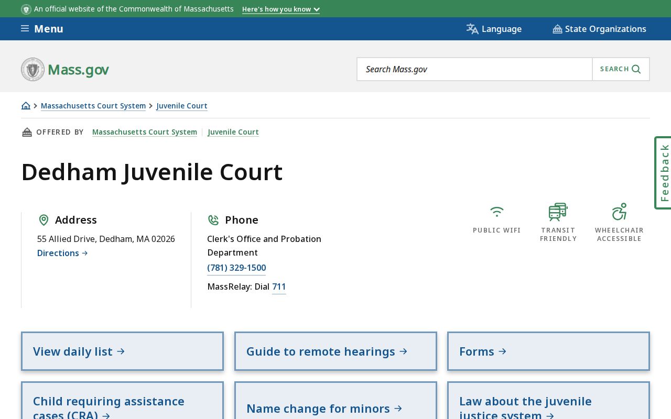Open Law about juvenile justice system card
Image resolution: width=671 pixels, height=419 pixels.
(x=548, y=401)
